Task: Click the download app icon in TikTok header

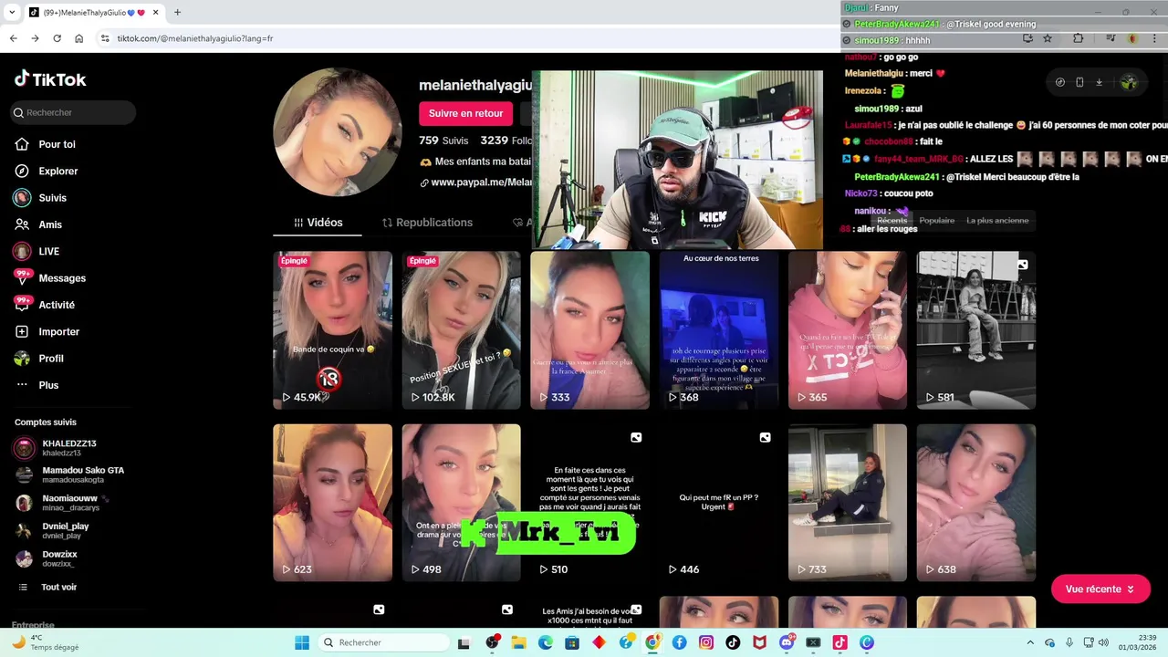Action: (1099, 82)
